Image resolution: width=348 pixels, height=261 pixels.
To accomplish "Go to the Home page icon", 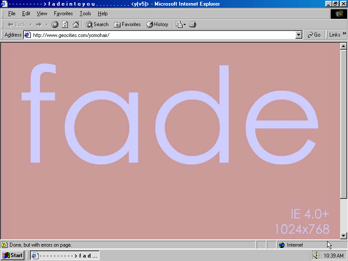I will point(76,24).
